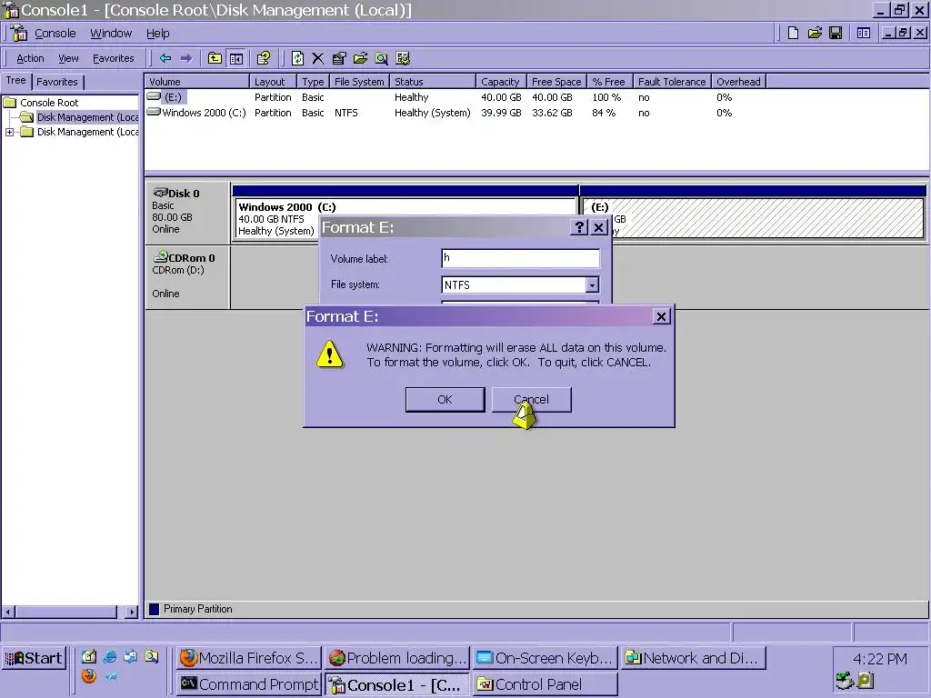
Task: Click the Free Space column header
Action: [x=556, y=82]
